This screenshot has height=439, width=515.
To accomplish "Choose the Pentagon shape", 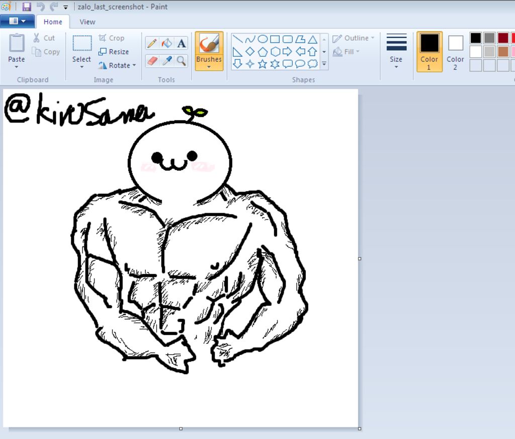I will (x=263, y=52).
